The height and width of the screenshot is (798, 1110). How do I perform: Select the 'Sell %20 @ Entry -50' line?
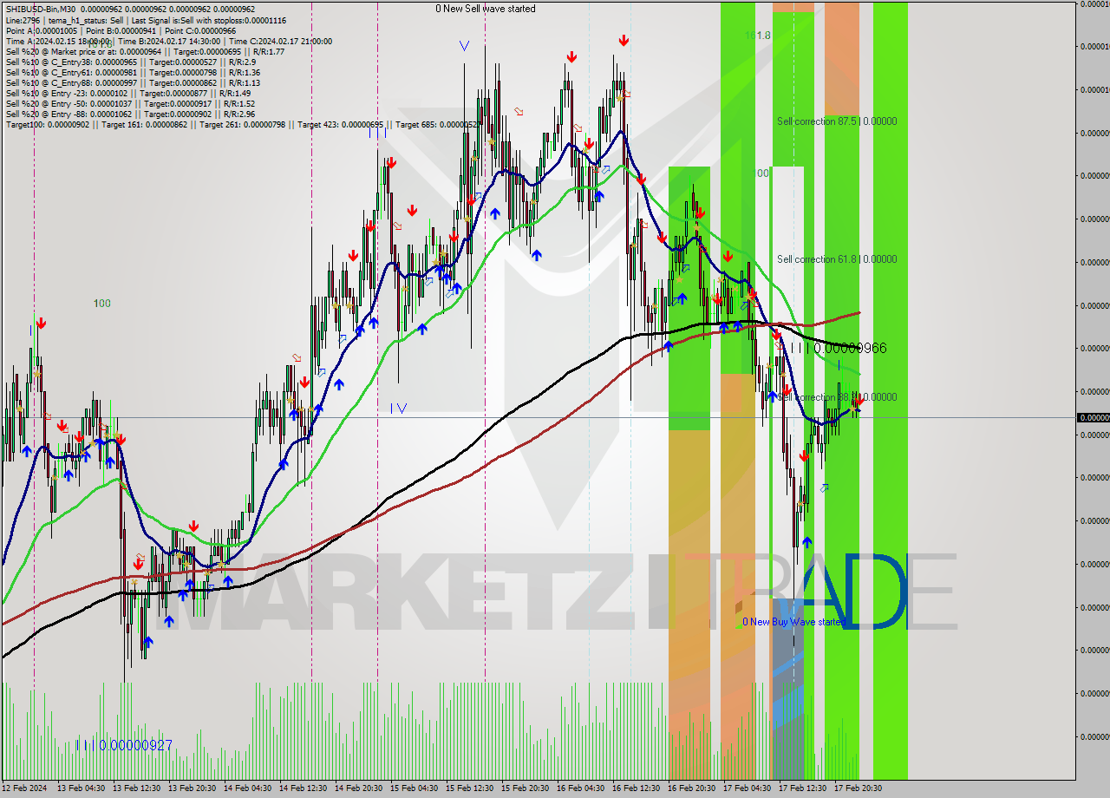tap(129, 103)
